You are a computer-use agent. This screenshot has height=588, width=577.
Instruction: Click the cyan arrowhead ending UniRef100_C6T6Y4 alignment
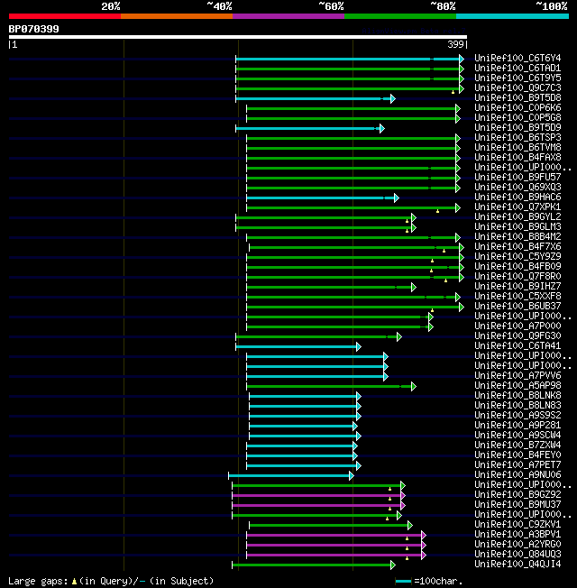pyautogui.click(x=462, y=59)
